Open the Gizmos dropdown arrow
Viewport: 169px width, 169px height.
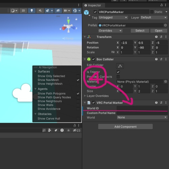79,11
